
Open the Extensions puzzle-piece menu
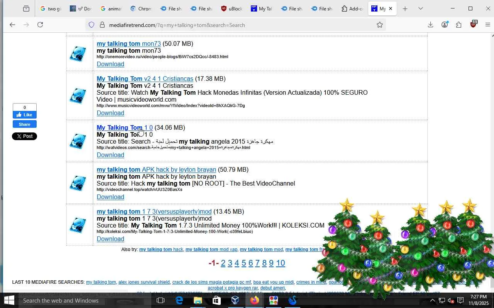point(458,25)
